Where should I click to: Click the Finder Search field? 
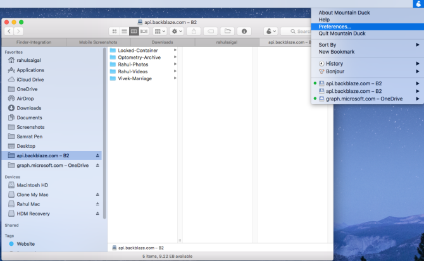point(297,30)
